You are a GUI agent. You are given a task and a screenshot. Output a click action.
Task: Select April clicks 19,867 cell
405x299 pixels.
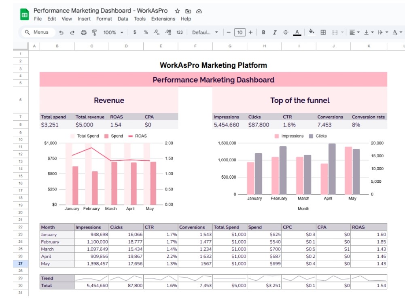[126, 256]
